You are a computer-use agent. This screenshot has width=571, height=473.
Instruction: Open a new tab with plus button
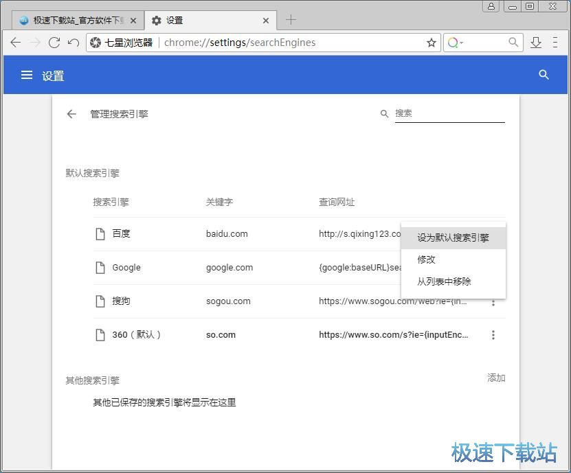[x=291, y=20]
